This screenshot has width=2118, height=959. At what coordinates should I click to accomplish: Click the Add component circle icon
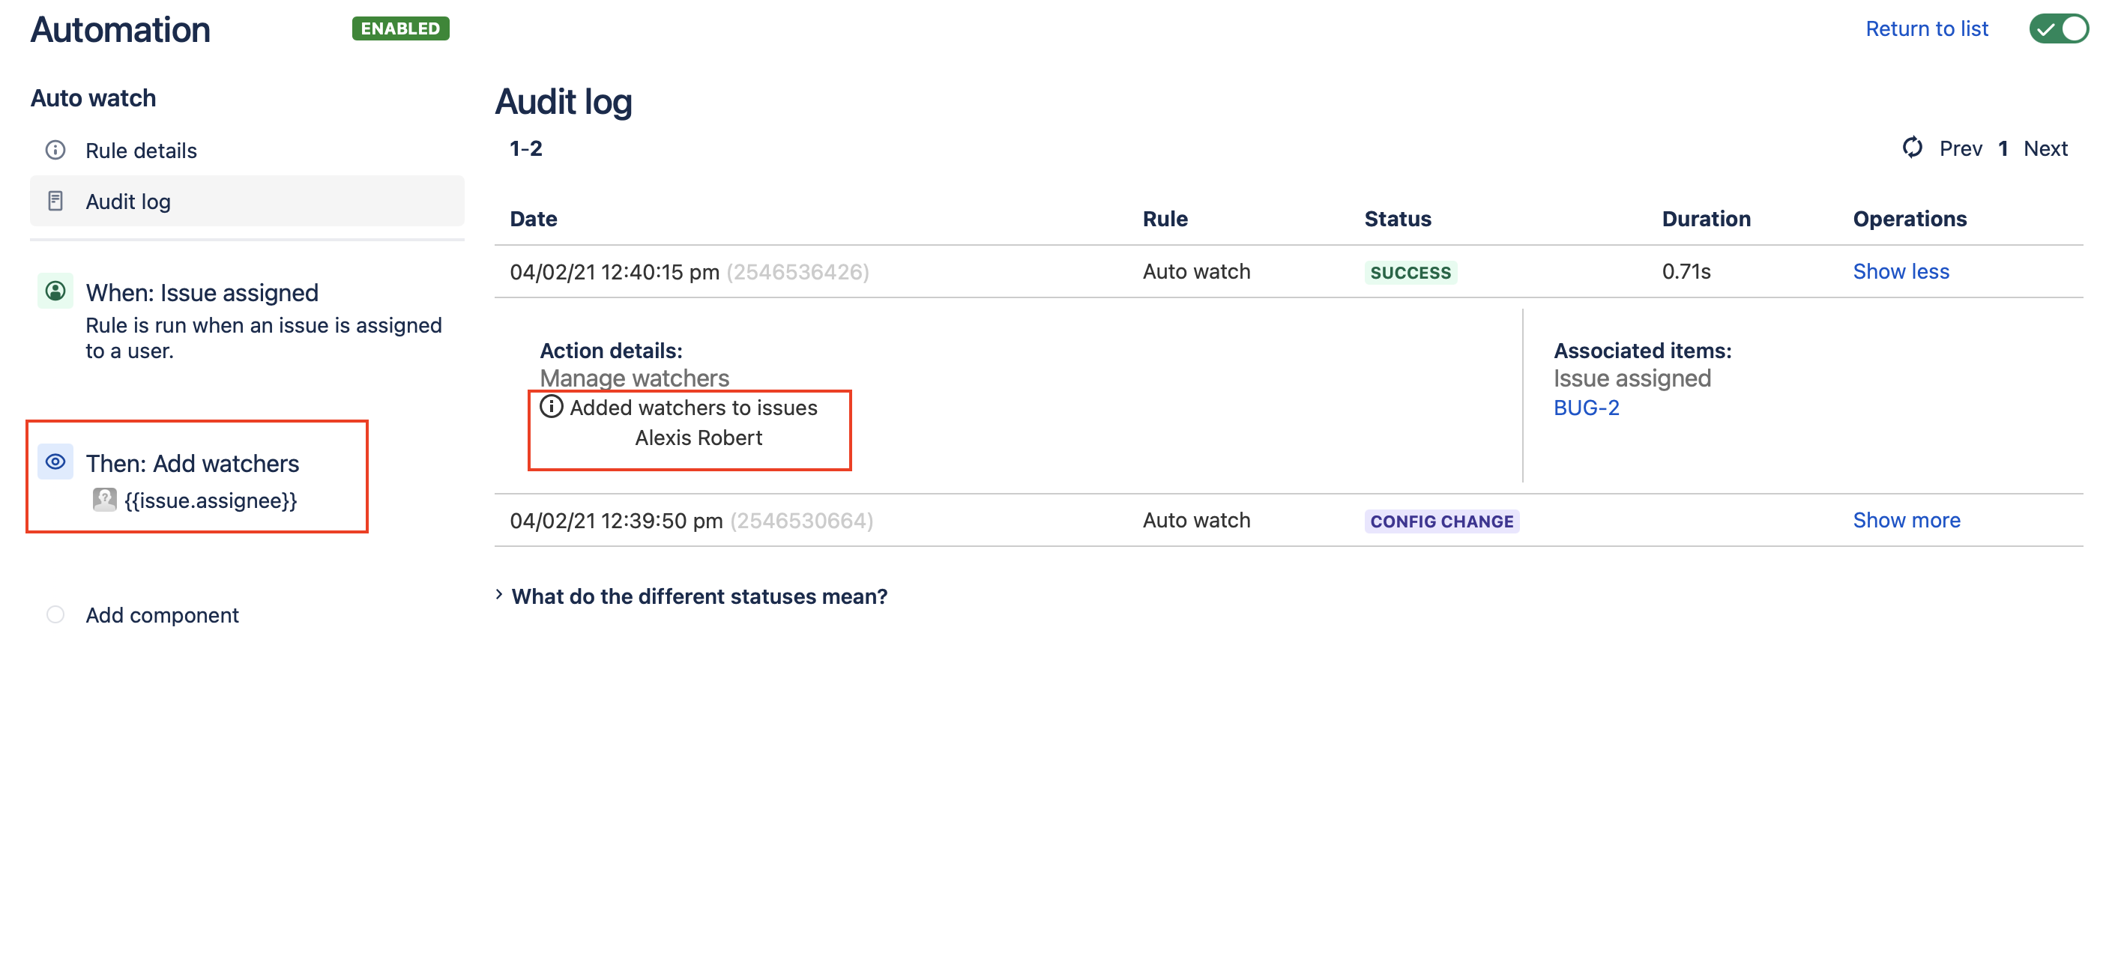point(55,616)
